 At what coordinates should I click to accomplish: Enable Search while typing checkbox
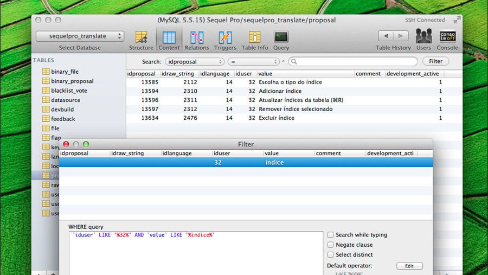click(331, 235)
